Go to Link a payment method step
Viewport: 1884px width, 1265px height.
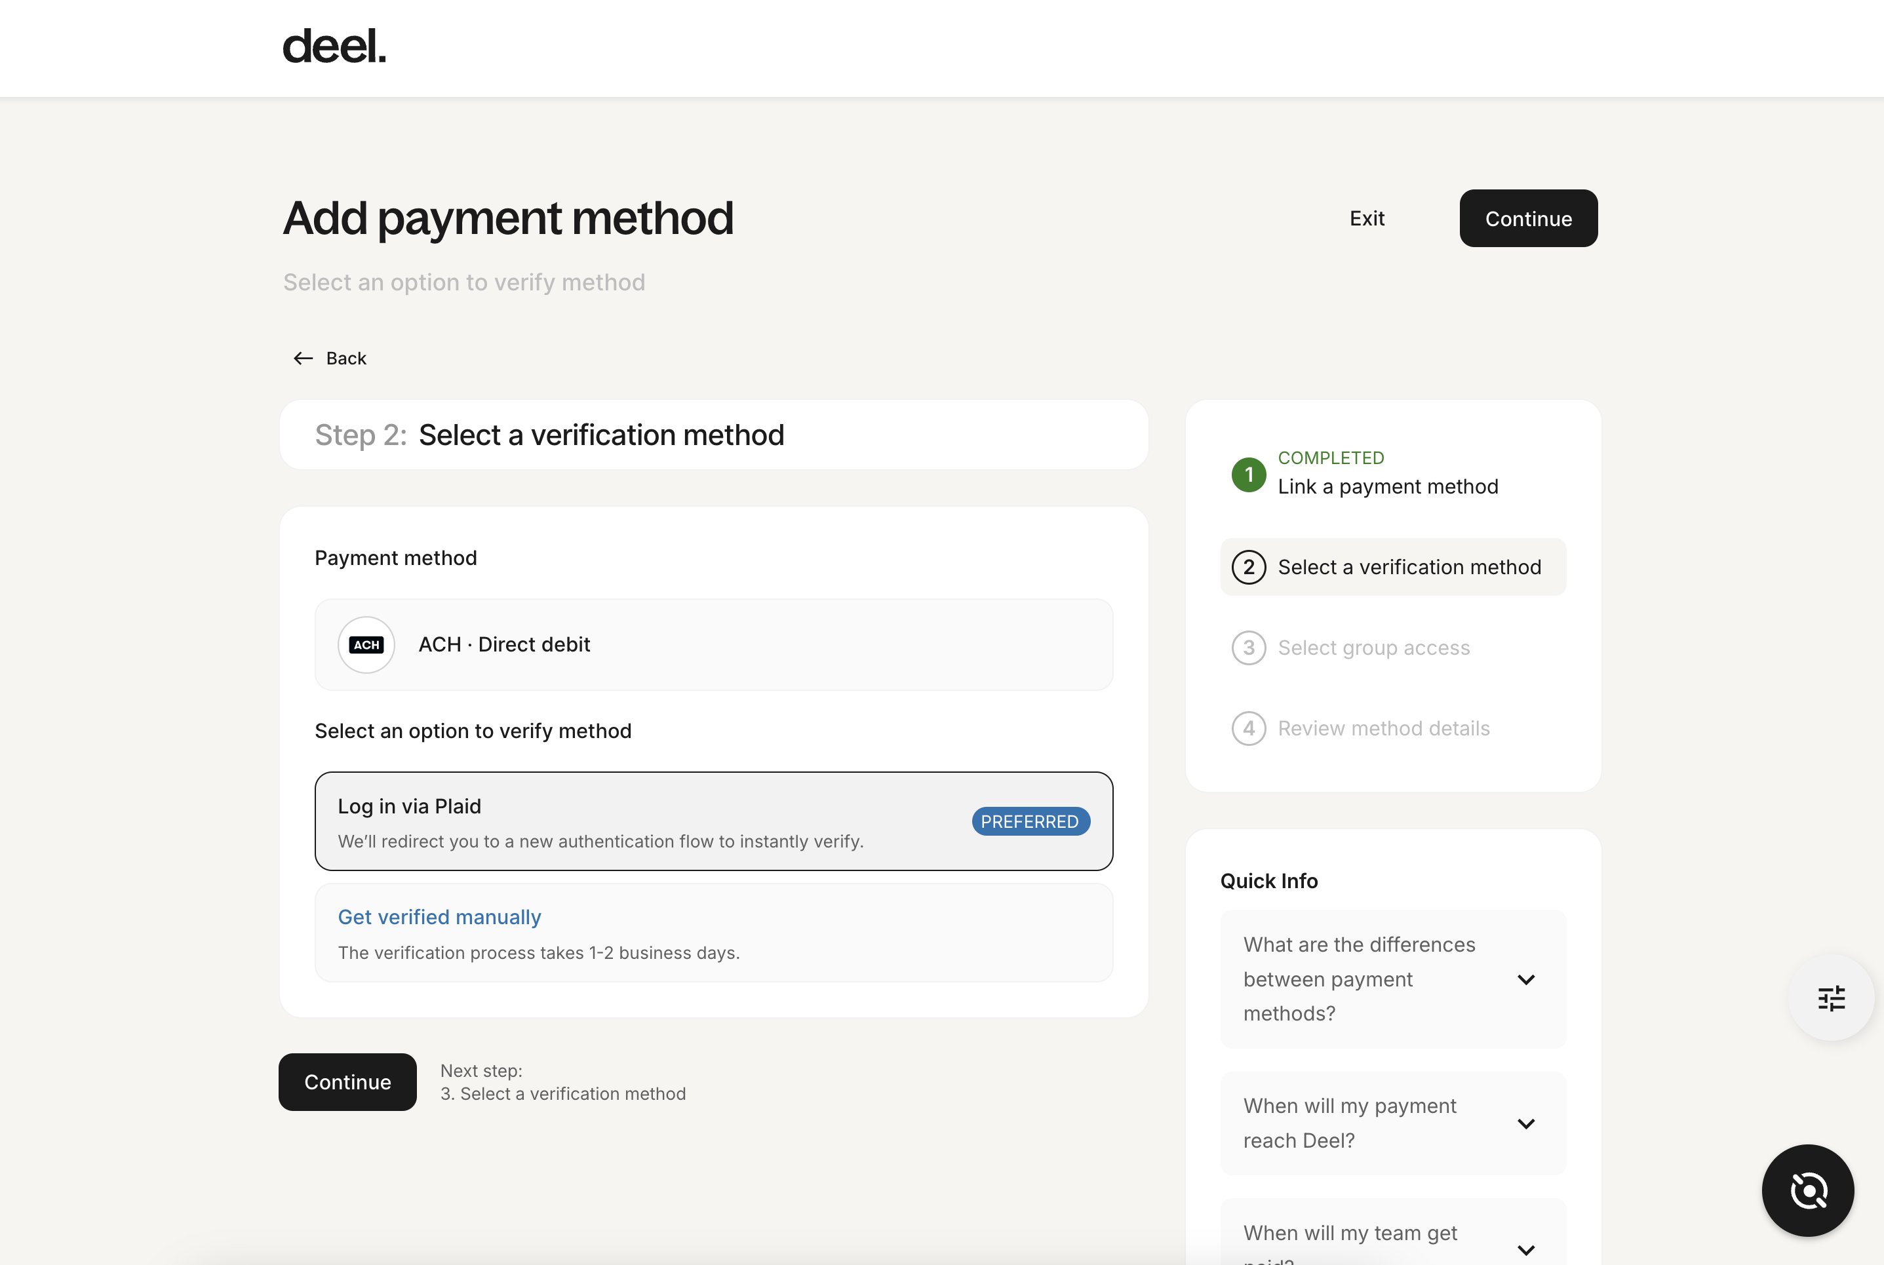(x=1387, y=486)
